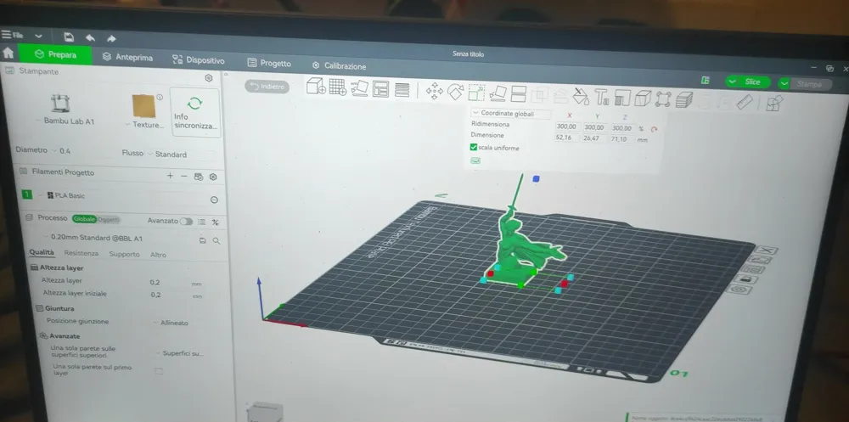
Task: Switch to the Dispositivo tab
Action: coord(198,60)
